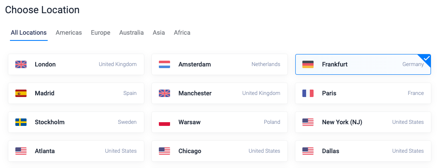Select the Atlanta location card
Viewport: 438px width, 168px height.
coord(76,151)
